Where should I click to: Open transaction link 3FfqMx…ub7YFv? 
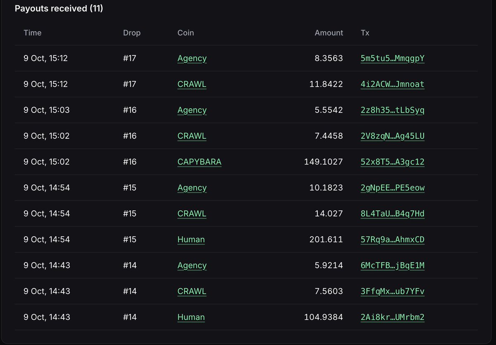(x=393, y=291)
